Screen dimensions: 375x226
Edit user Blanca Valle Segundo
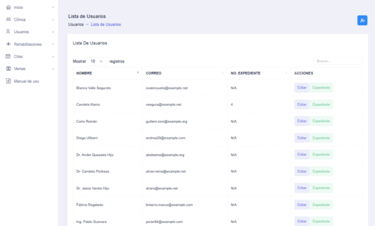pyautogui.click(x=302, y=88)
